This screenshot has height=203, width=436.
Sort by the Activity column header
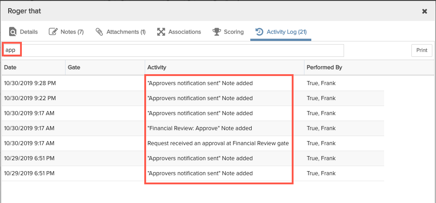coord(224,67)
